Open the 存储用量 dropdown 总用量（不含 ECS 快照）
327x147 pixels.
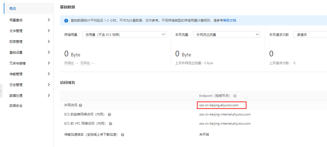(124, 35)
